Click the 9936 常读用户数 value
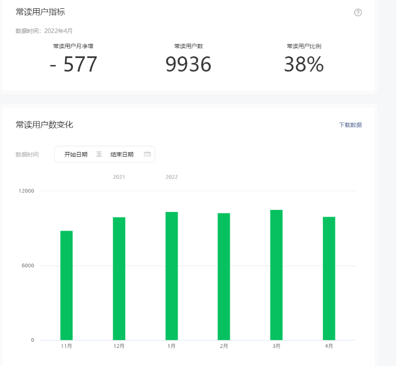The image size is (418, 366). [188, 65]
